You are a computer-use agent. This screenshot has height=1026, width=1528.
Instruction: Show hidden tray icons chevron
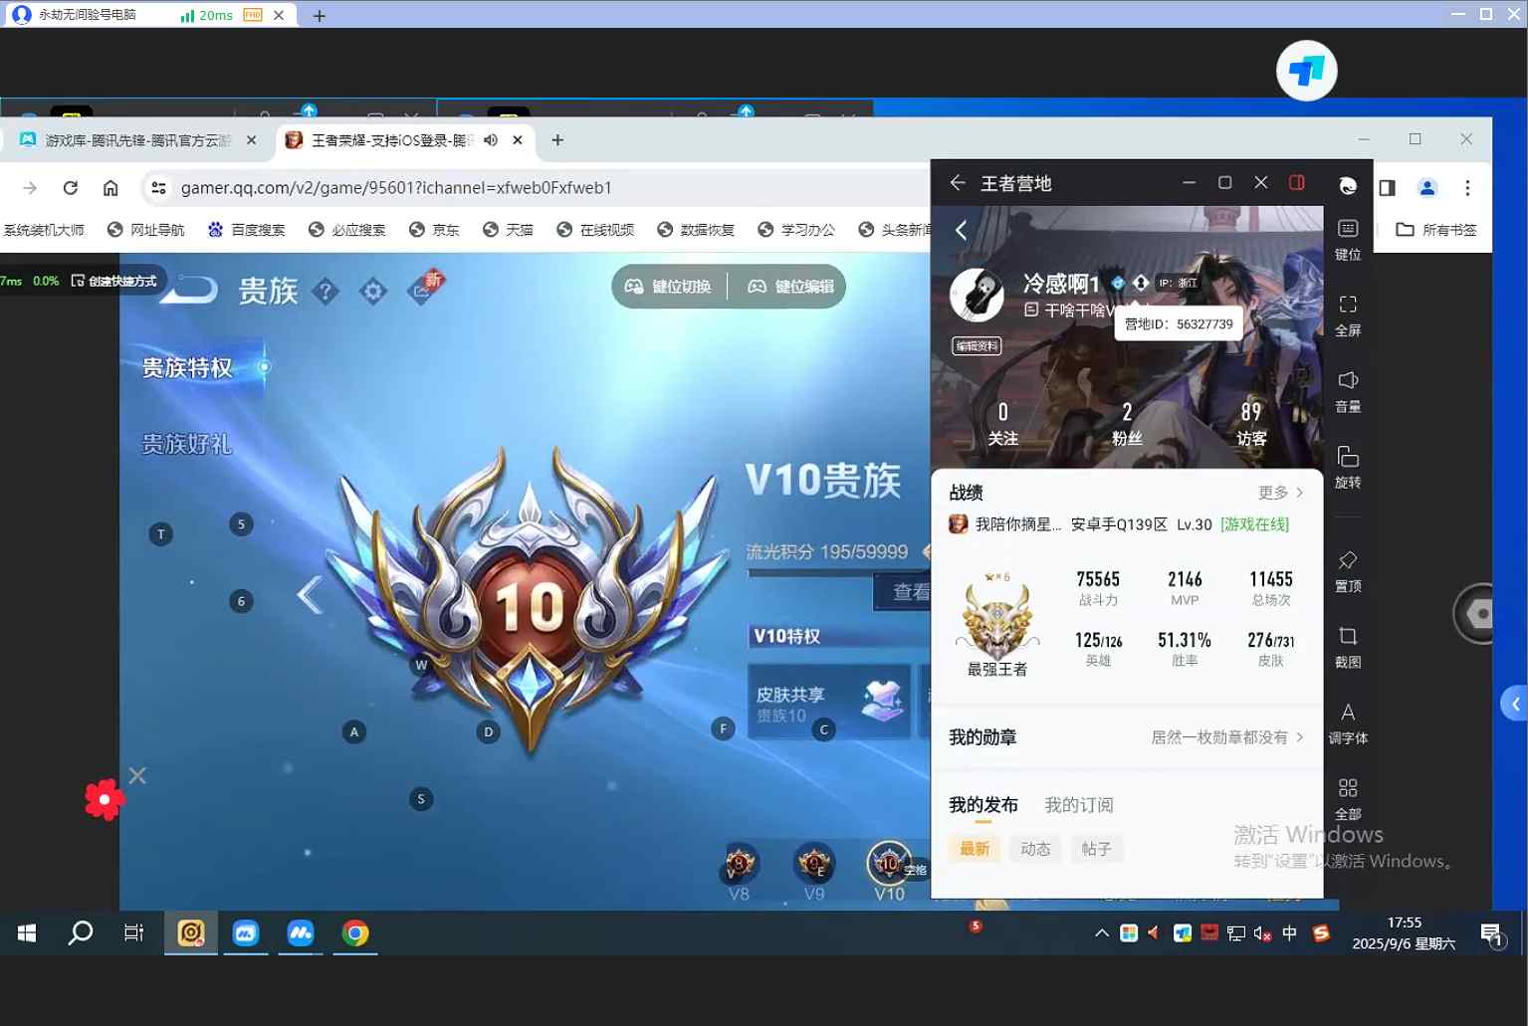(1102, 933)
